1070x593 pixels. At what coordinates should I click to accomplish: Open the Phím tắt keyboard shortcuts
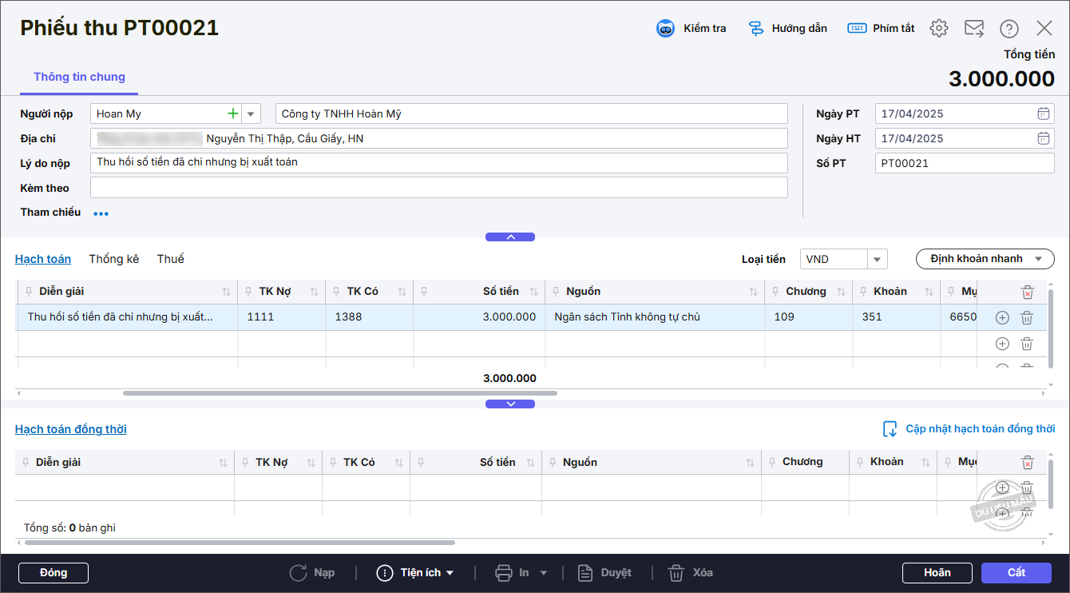881,29
